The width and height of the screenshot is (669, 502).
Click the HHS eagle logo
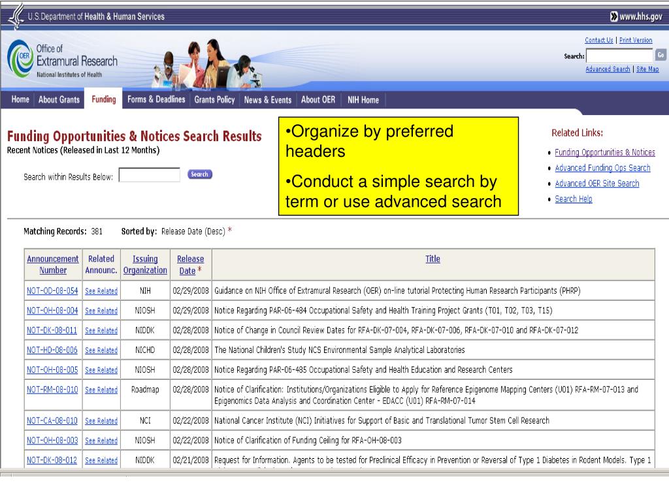tap(16, 16)
